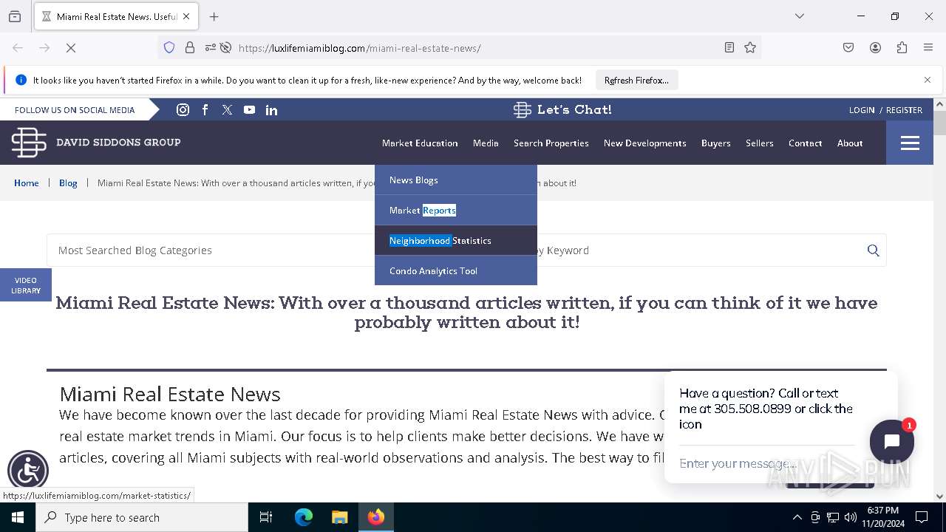The width and height of the screenshot is (946, 532).
Task: Open the hamburger menu icon
Action: [910, 143]
